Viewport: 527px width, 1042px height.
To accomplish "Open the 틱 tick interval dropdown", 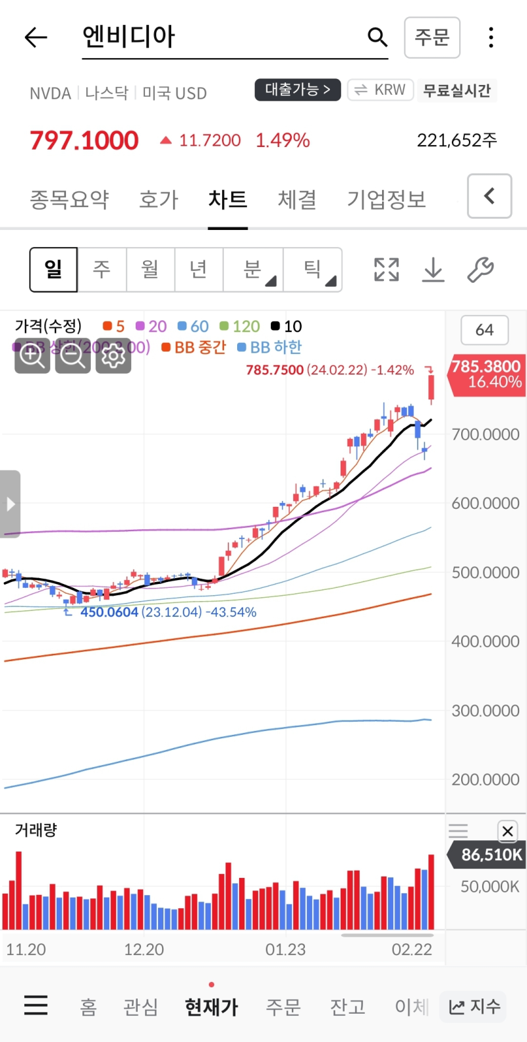I will point(312,270).
